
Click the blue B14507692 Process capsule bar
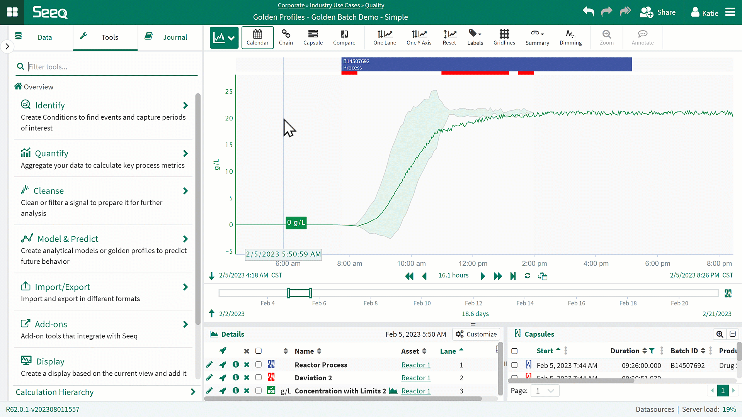(x=487, y=64)
